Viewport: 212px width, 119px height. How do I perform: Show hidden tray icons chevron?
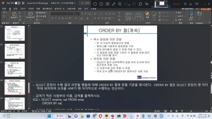(168, 116)
